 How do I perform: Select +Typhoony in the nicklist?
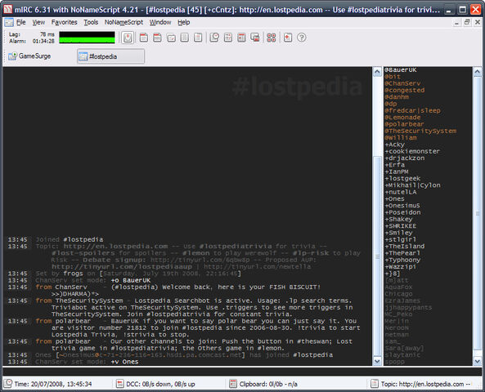(402, 260)
